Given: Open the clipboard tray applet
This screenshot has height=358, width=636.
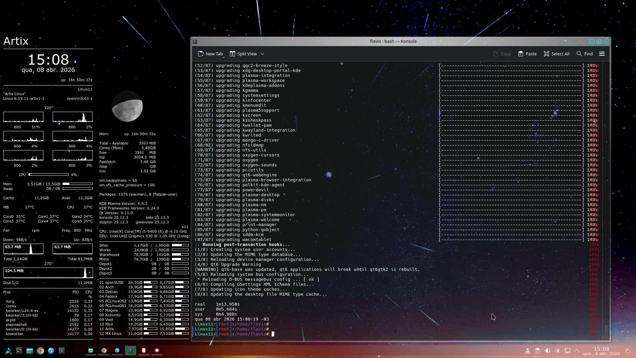Looking at the screenshot, I should 538,351.
